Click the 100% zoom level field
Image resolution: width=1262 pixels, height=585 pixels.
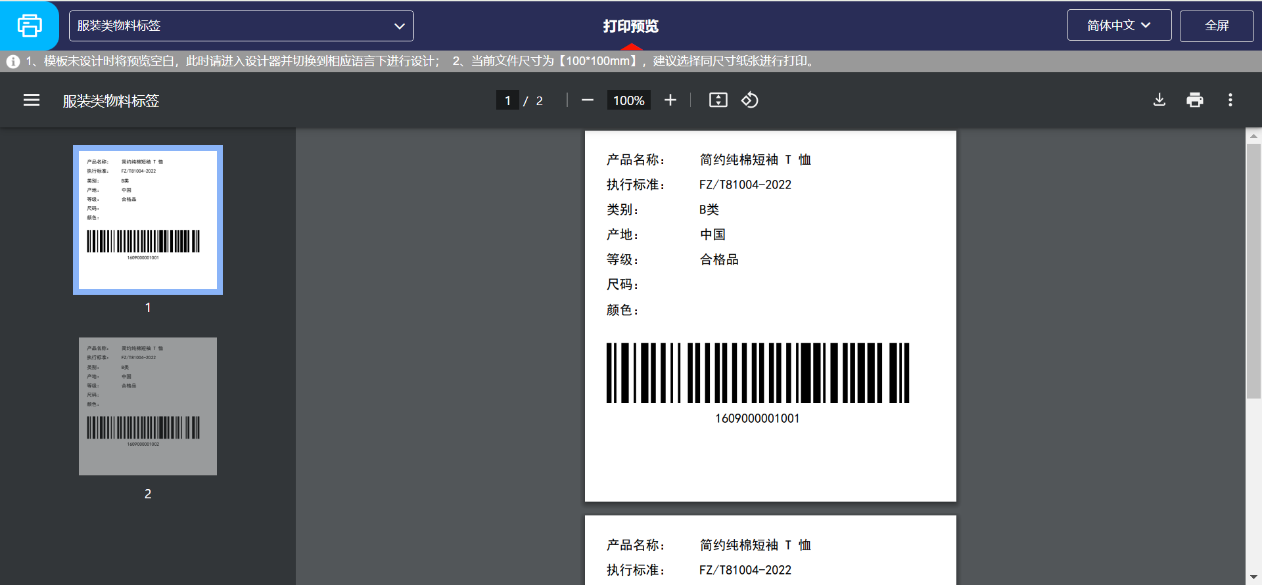point(628,100)
